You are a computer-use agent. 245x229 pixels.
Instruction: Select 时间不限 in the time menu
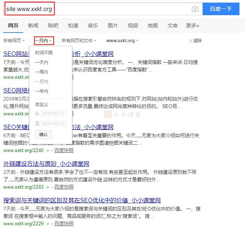[x=44, y=53]
